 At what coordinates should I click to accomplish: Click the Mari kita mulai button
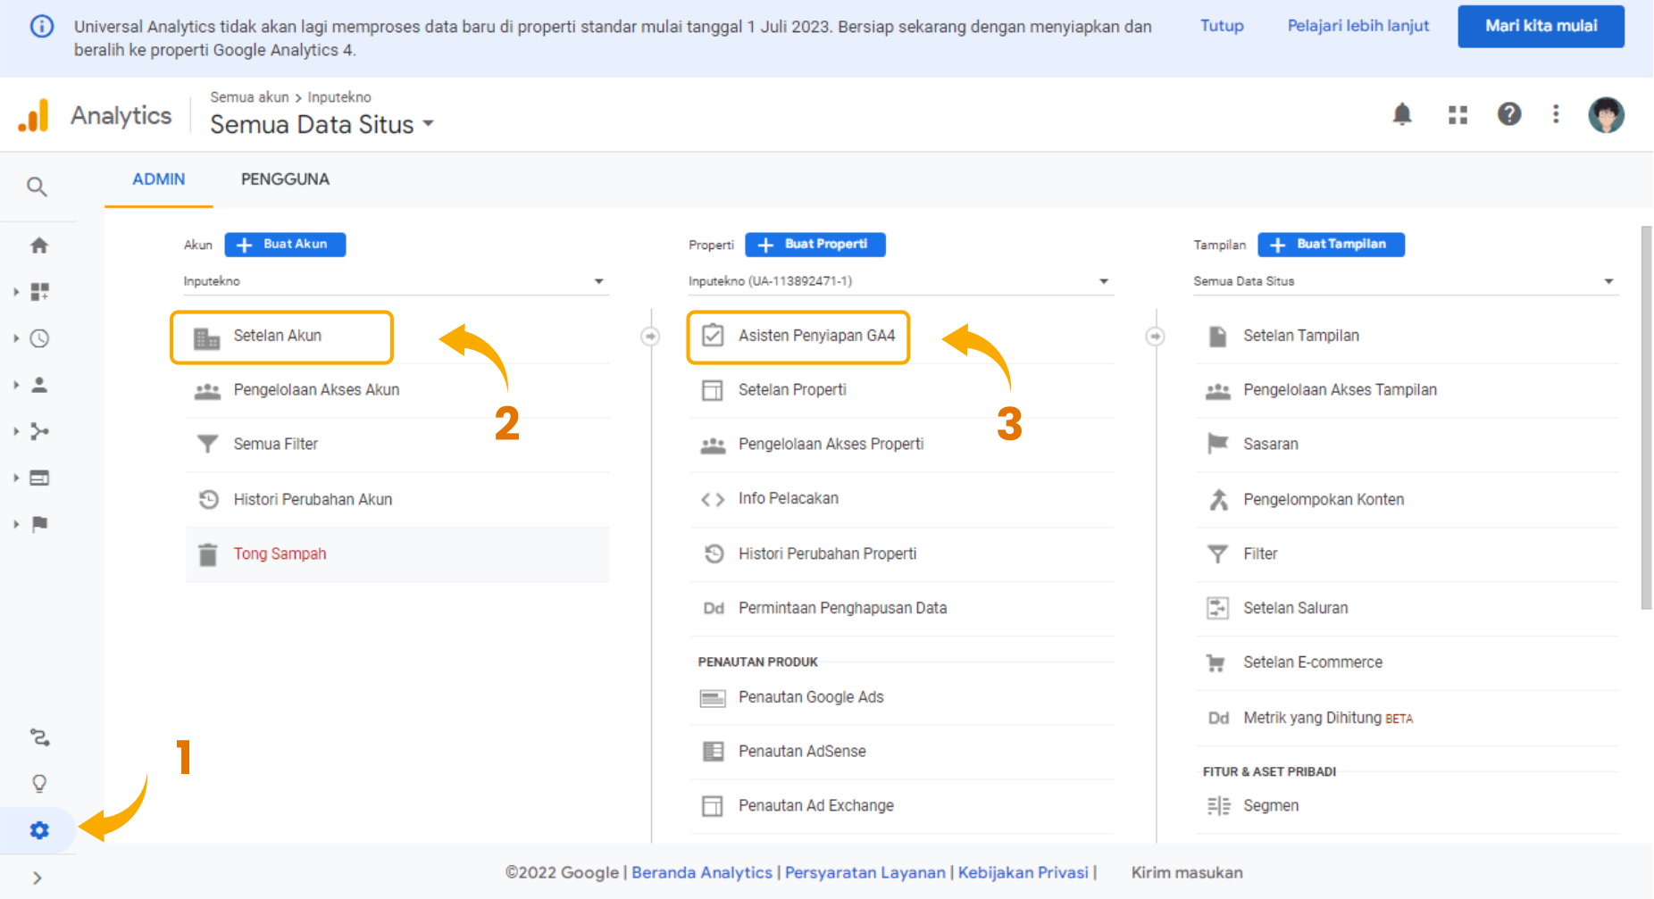pyautogui.click(x=1541, y=26)
